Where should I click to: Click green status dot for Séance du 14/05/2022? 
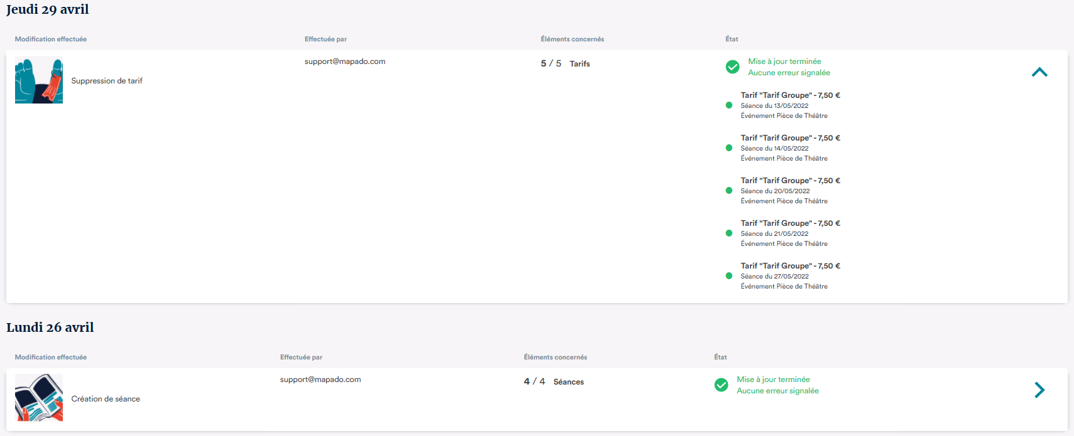pyautogui.click(x=729, y=148)
